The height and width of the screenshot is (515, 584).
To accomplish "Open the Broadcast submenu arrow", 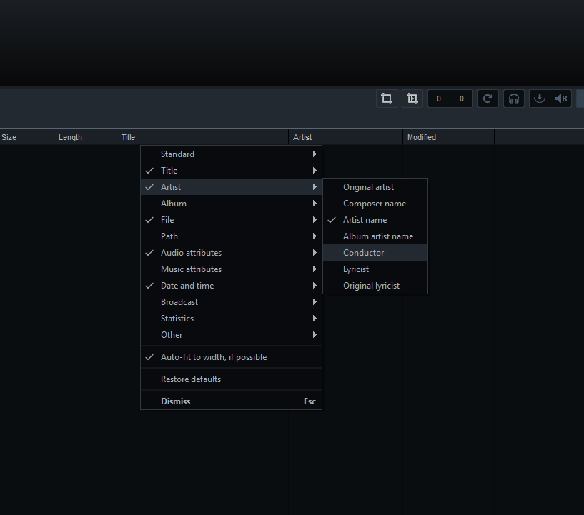I will [x=315, y=302].
